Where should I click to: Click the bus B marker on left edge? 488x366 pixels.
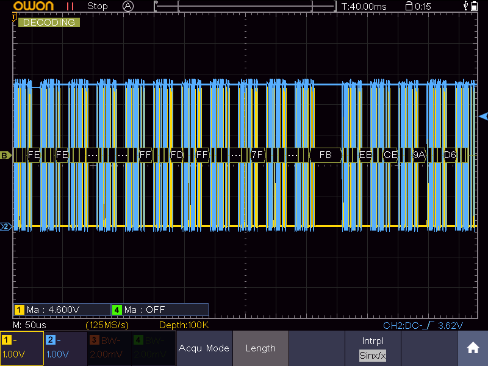pos(5,156)
